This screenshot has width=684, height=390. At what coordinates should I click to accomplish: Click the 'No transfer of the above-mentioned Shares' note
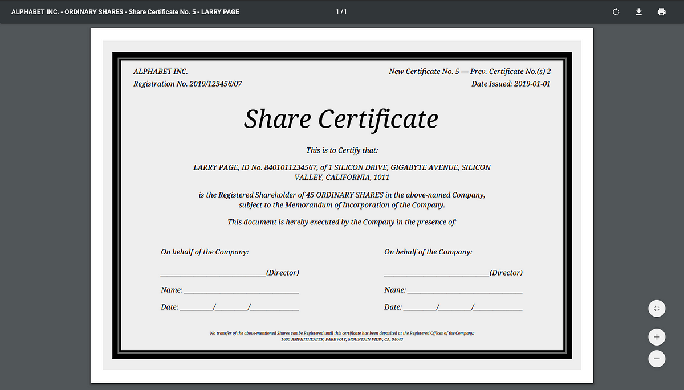click(342, 333)
